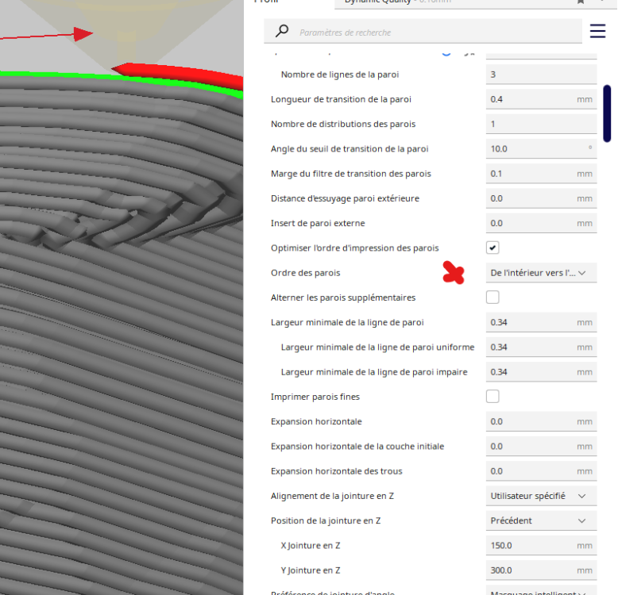Click the settings panel vertical scrollbar
Screen dimensions: 618x595
[x=607, y=113]
